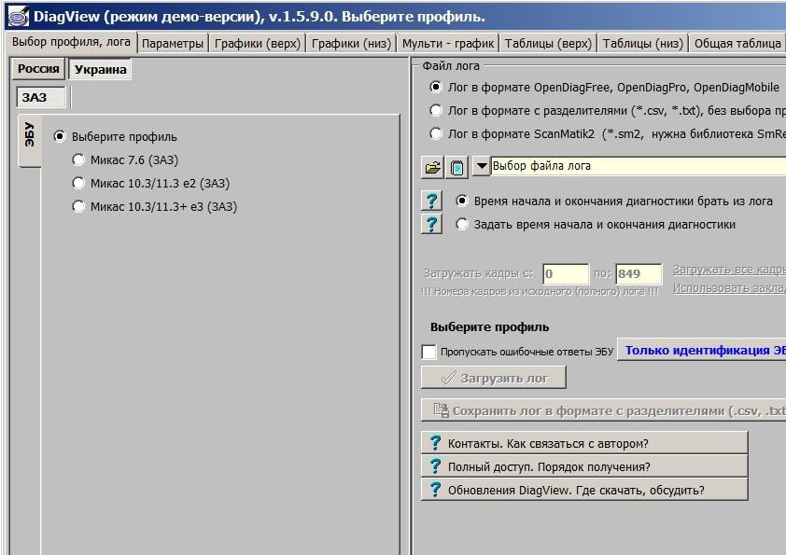This screenshot has height=555, width=786.
Task: Click the 'Выбор файла лога' field
Action: coord(639,166)
